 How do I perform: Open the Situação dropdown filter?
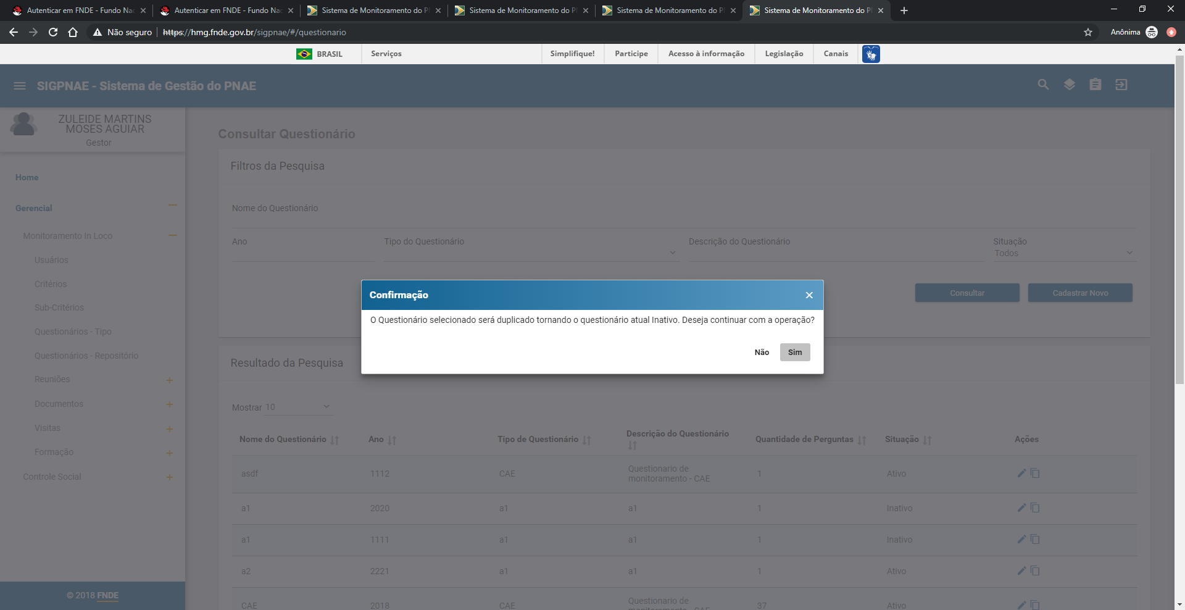(x=1064, y=253)
